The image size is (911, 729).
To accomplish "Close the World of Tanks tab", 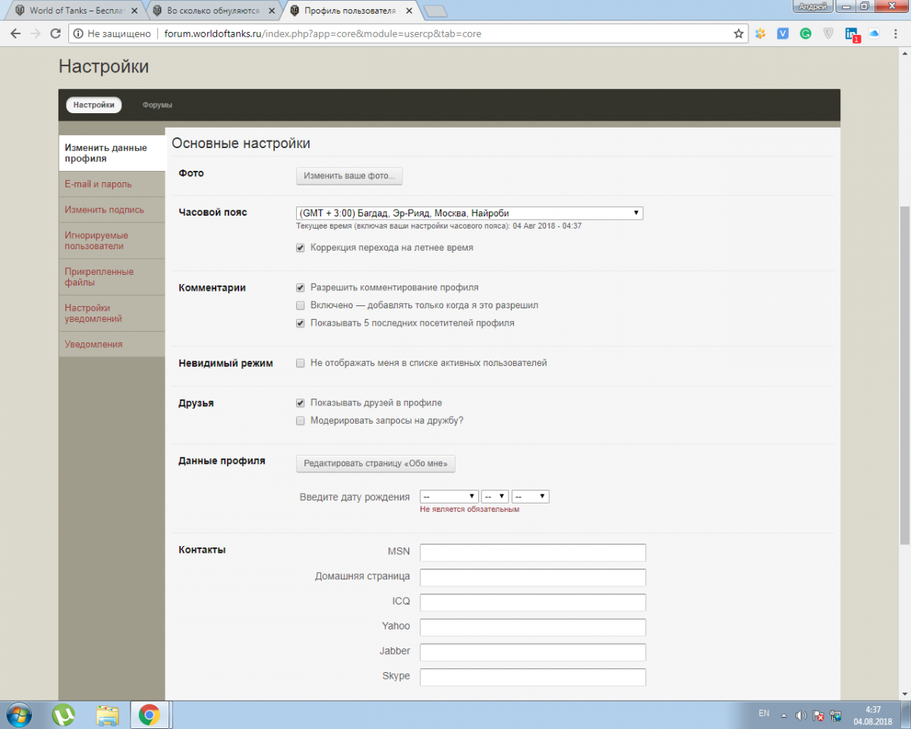I will click(x=134, y=11).
